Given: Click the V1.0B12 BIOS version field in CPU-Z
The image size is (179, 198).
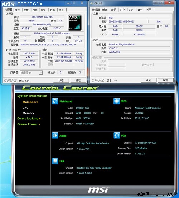Looking at the screenshot, I should point(139,48).
